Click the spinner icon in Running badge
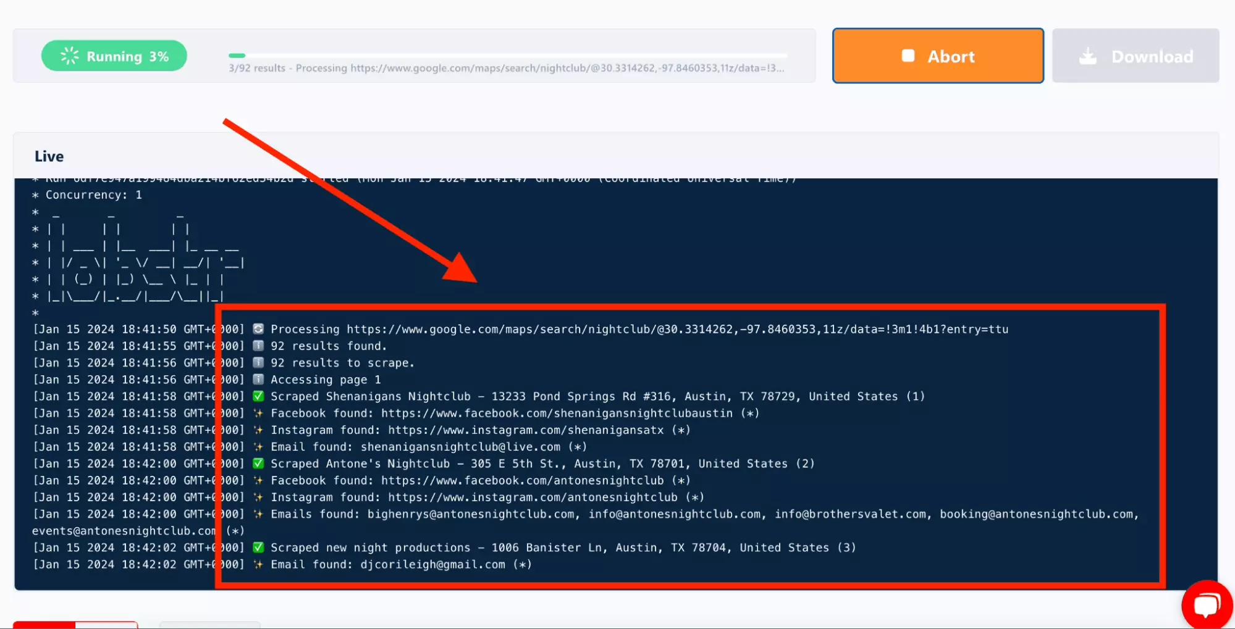 [69, 56]
